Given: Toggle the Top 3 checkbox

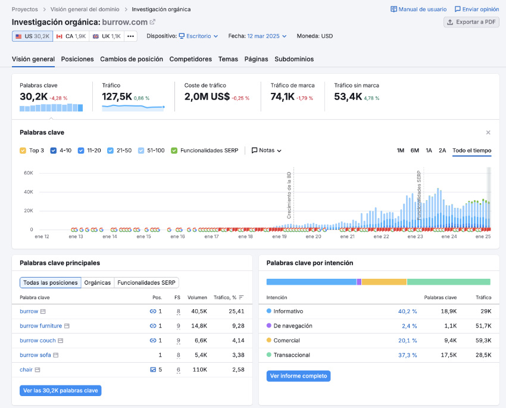Looking at the screenshot, I should (23, 151).
